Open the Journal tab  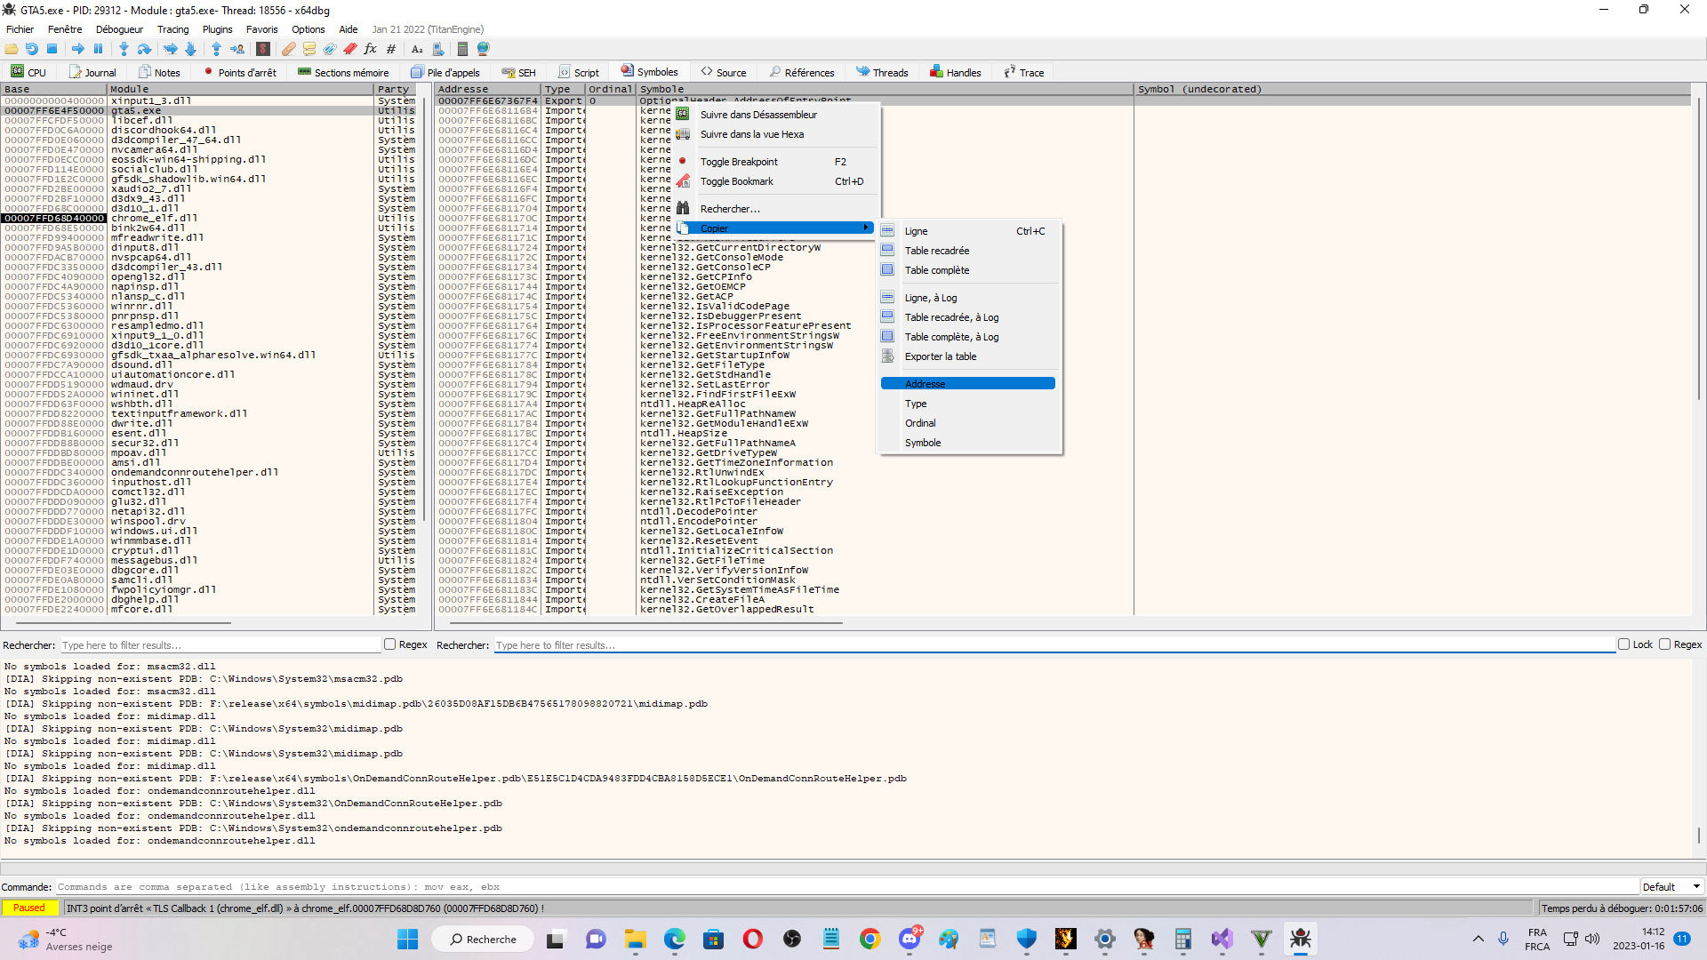[x=92, y=72]
